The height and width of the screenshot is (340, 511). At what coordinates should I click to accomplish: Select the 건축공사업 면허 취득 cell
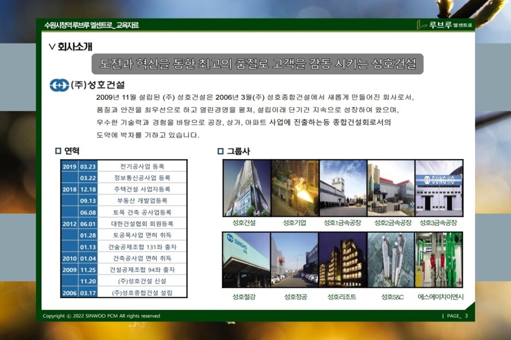[142, 258]
